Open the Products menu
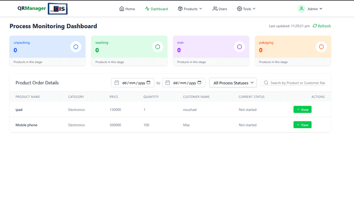This screenshot has width=354, height=201. [x=190, y=9]
